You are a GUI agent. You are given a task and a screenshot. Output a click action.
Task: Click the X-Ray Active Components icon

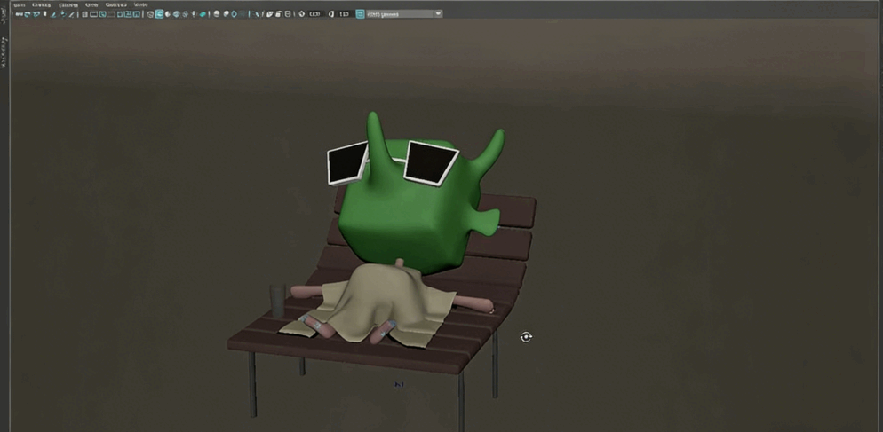278,14
